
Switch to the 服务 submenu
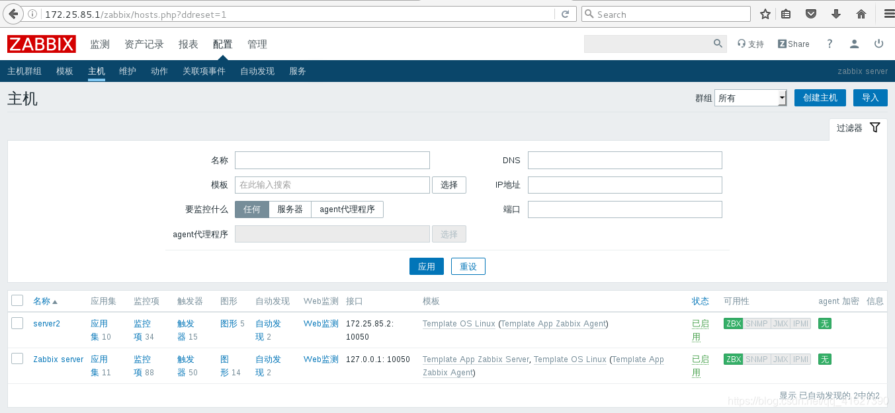coord(298,71)
